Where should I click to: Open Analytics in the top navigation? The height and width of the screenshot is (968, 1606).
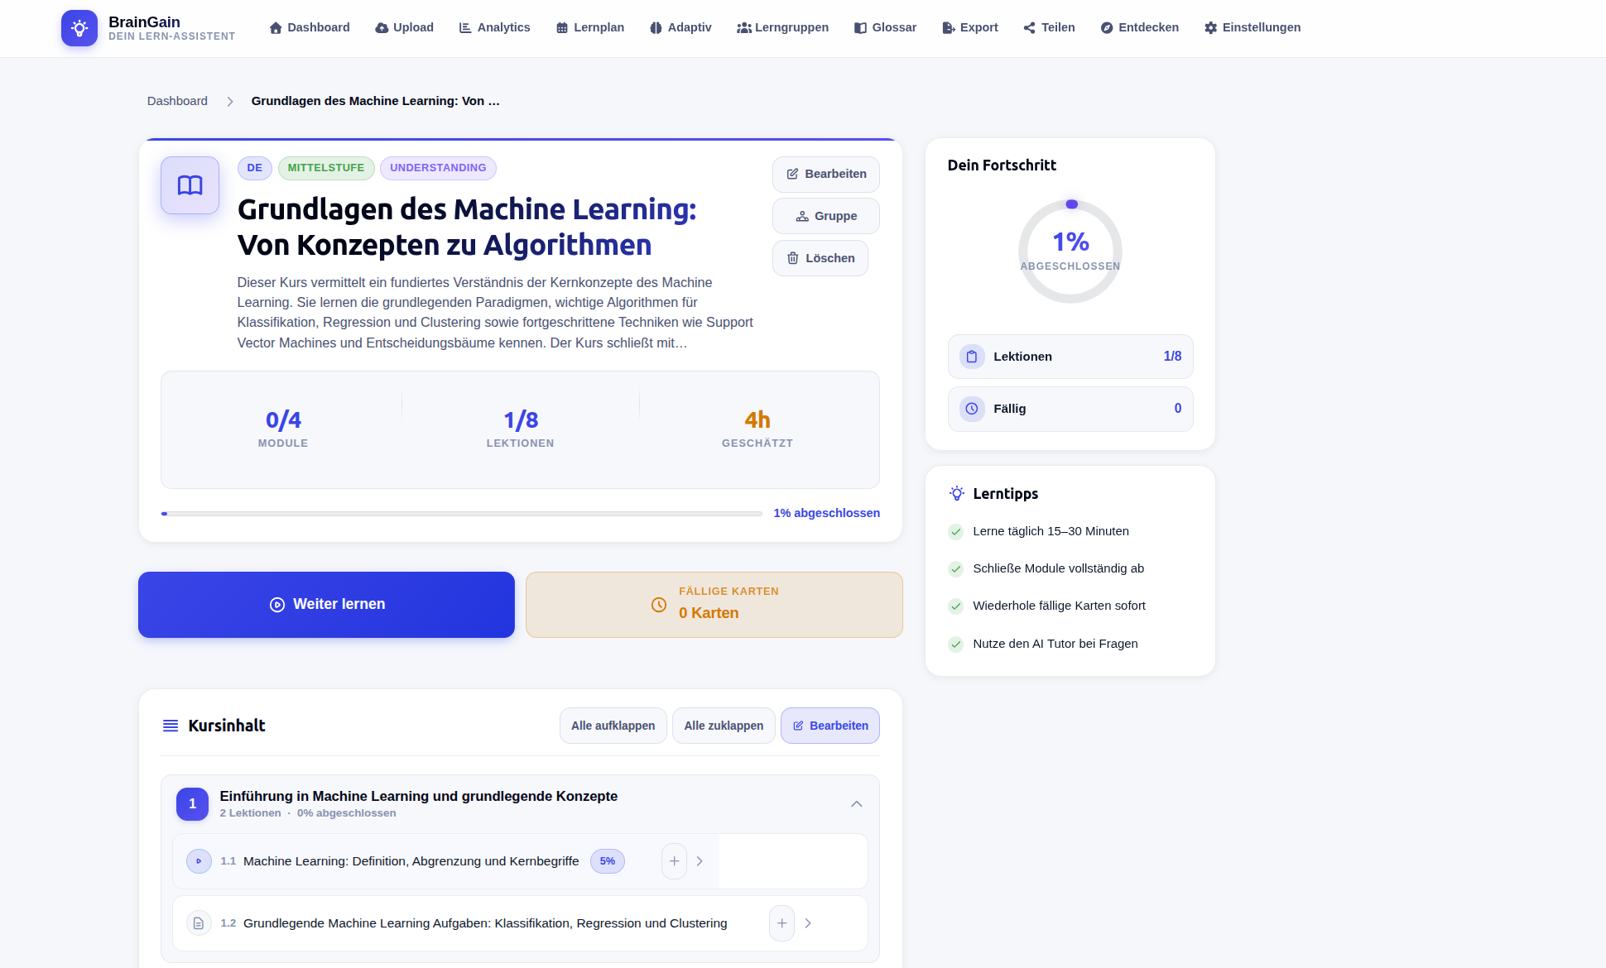point(494,27)
